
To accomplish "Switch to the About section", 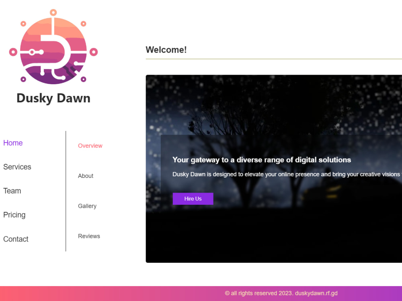I will tap(86, 176).
